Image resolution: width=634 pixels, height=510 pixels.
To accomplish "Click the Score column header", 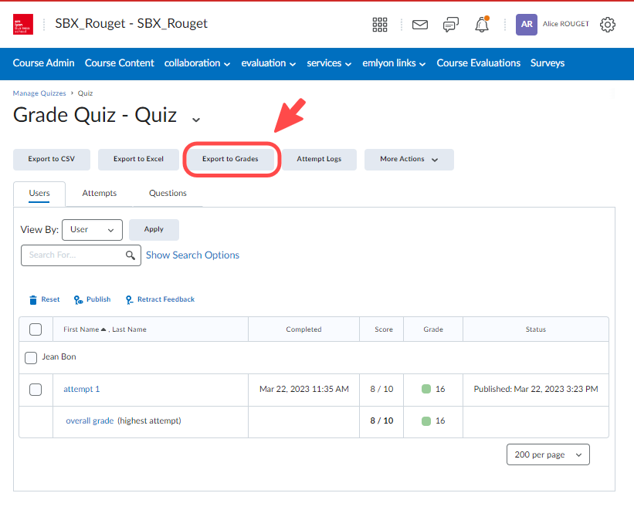I will point(383,329).
